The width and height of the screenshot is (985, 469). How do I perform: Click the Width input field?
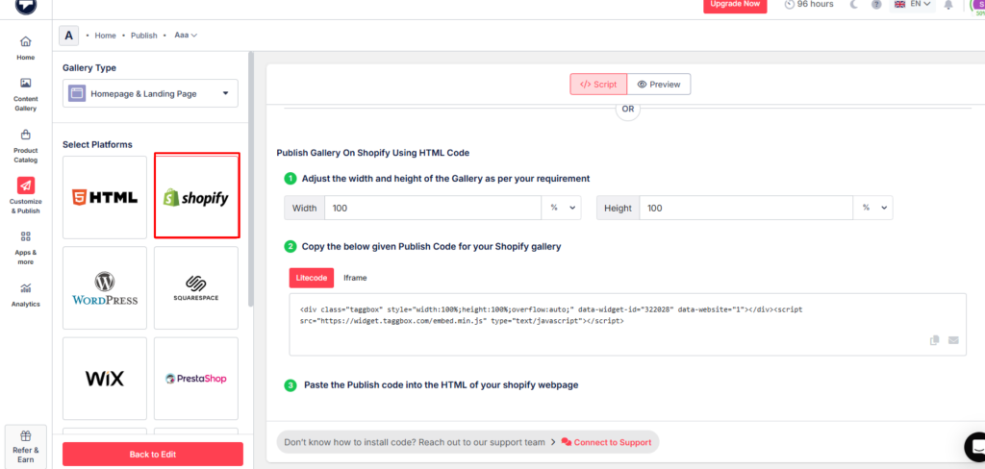tap(433, 208)
